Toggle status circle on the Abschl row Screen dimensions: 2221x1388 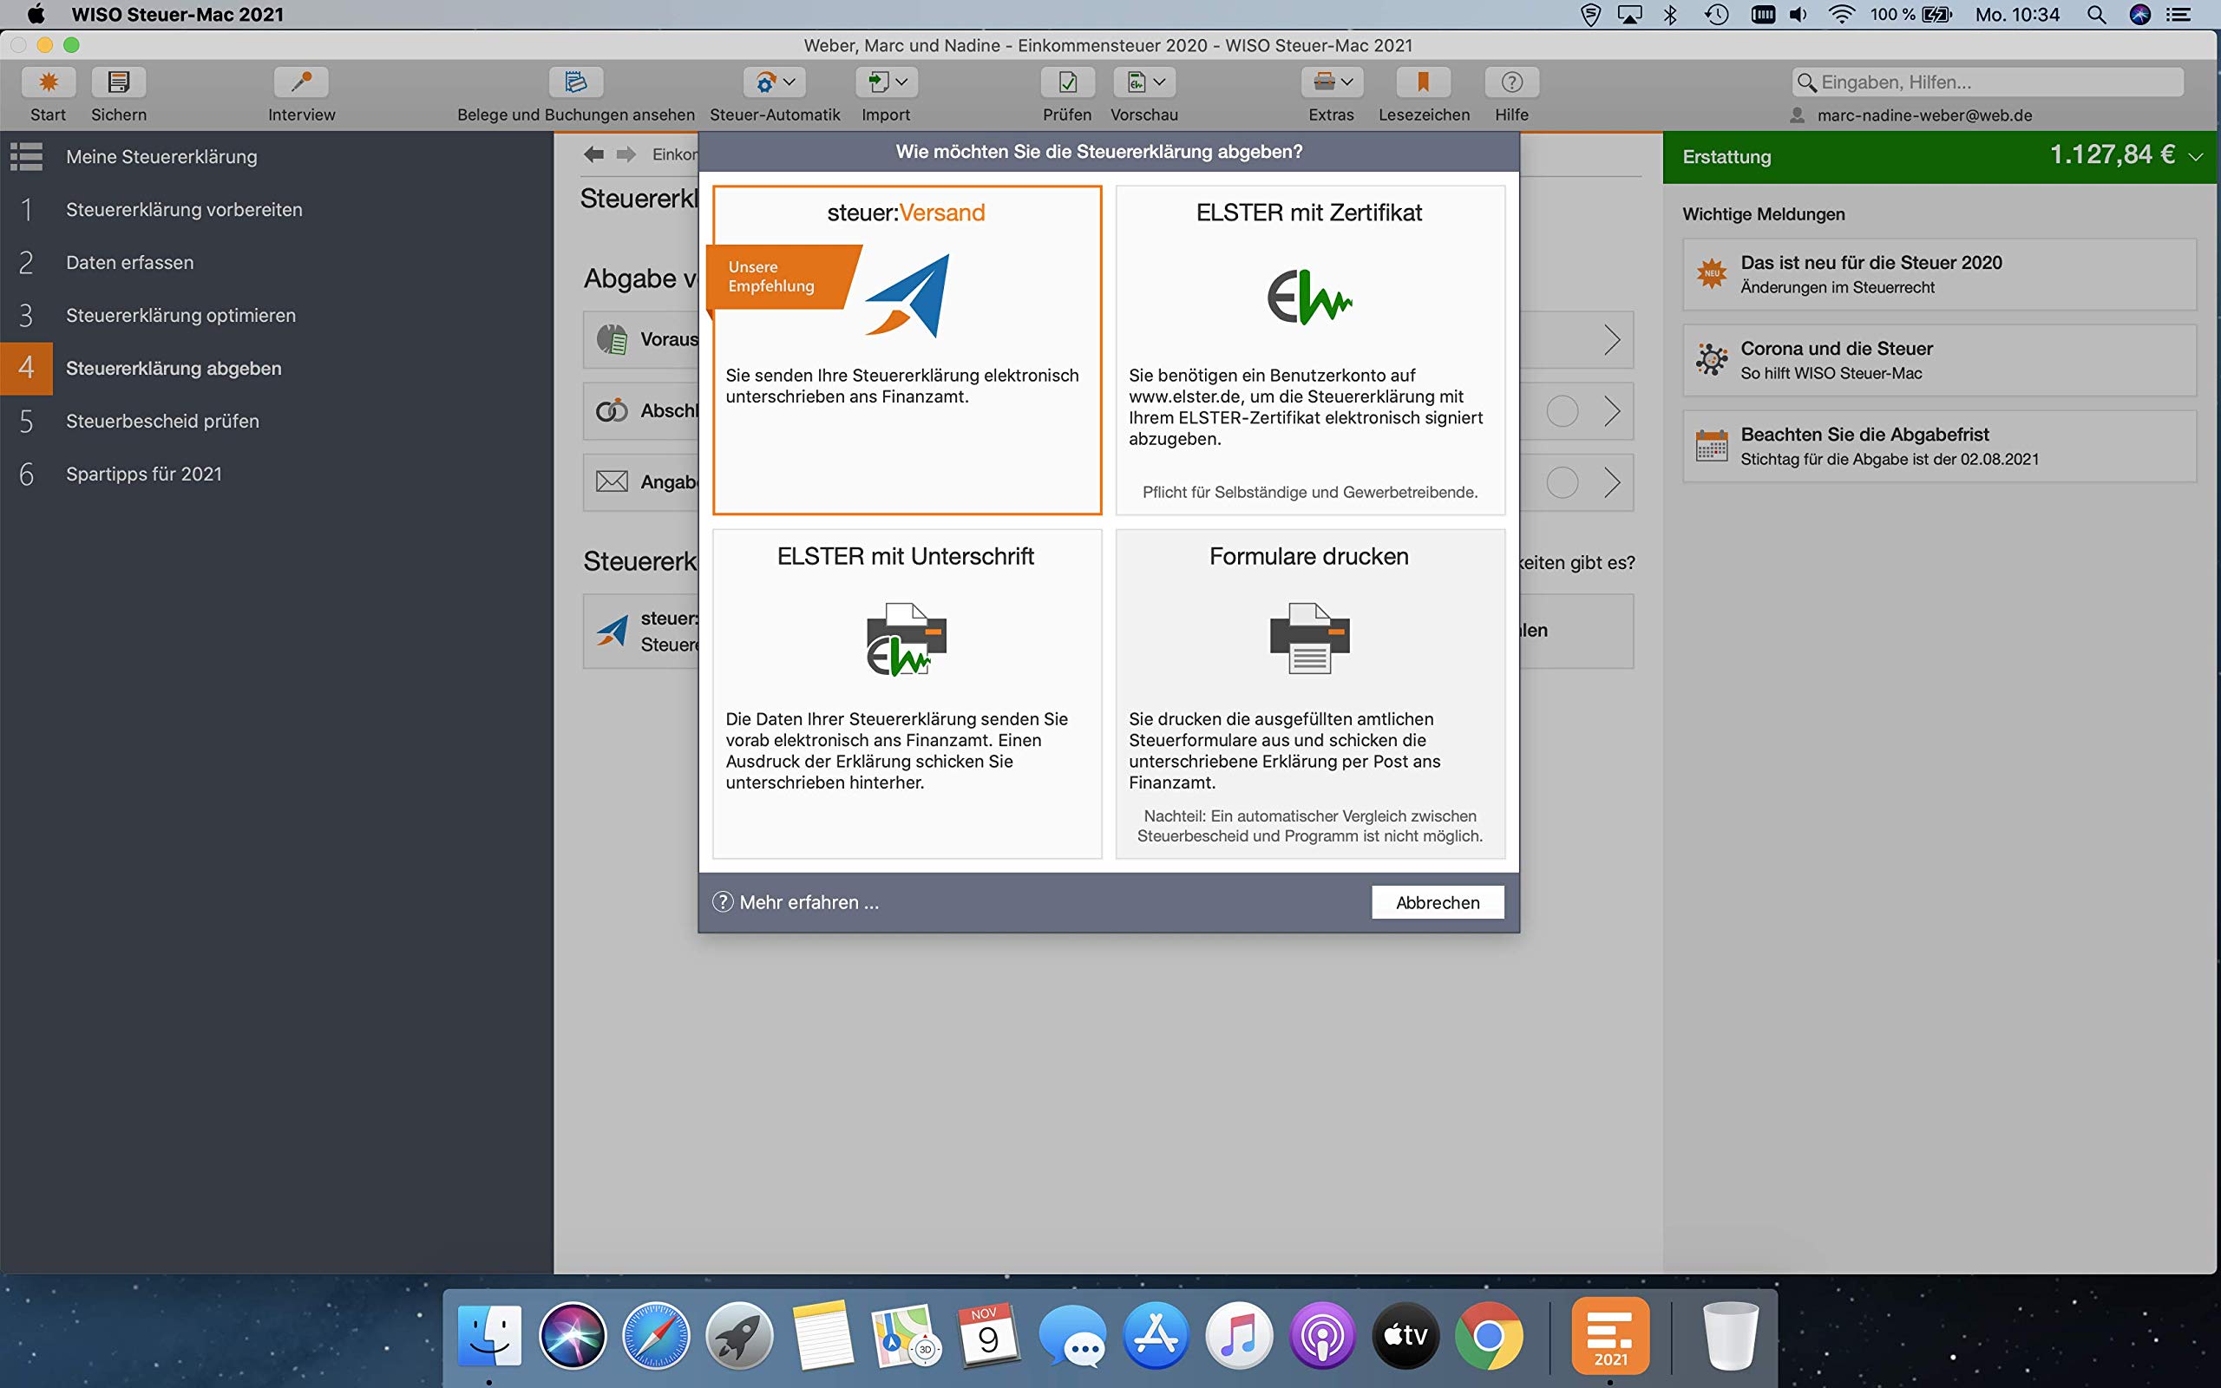pos(1562,410)
